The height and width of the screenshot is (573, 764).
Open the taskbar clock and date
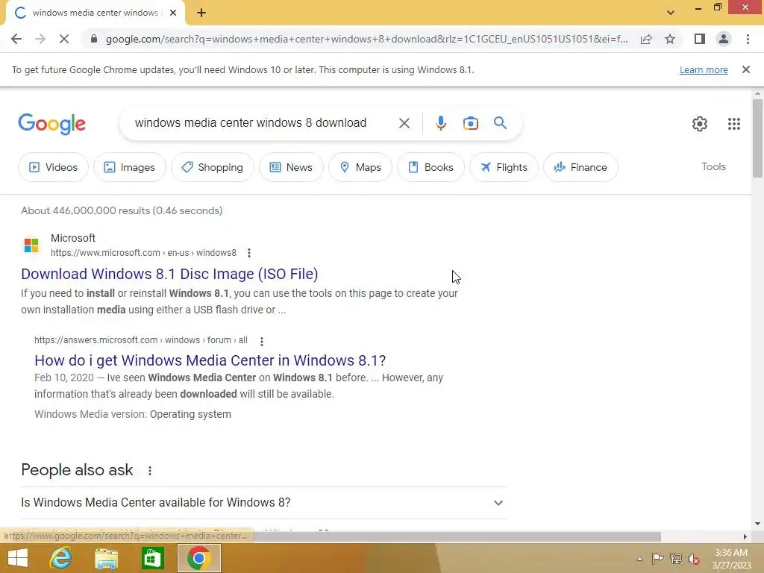731,559
